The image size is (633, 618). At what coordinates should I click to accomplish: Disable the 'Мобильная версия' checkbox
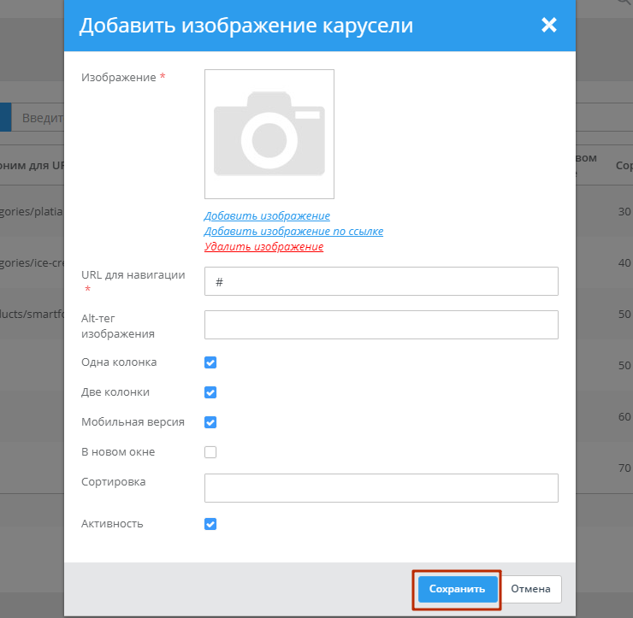click(x=210, y=422)
